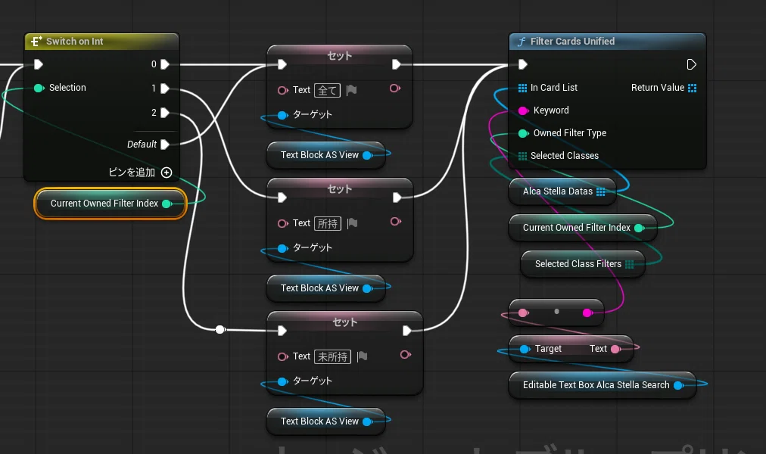Click the exec output pin of the 所持 set node
The width and height of the screenshot is (766, 454).
pyautogui.click(x=397, y=197)
